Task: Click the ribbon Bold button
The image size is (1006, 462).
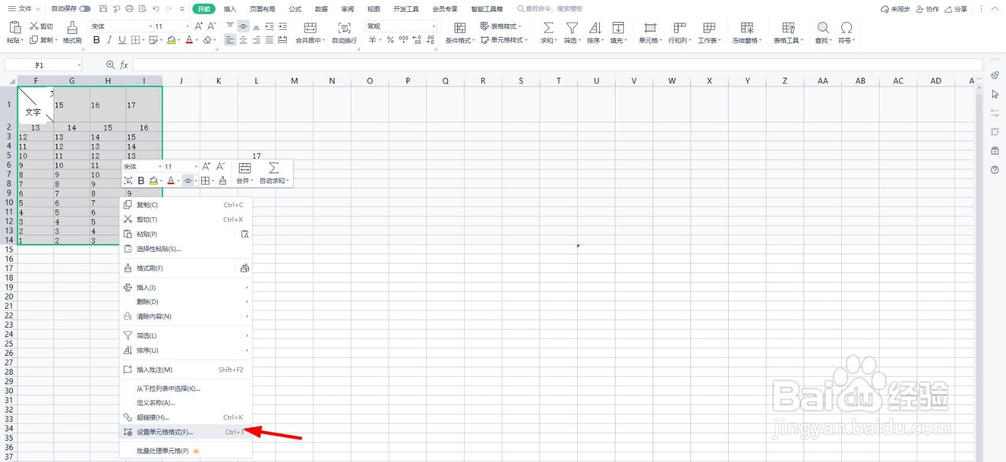Action: point(96,40)
